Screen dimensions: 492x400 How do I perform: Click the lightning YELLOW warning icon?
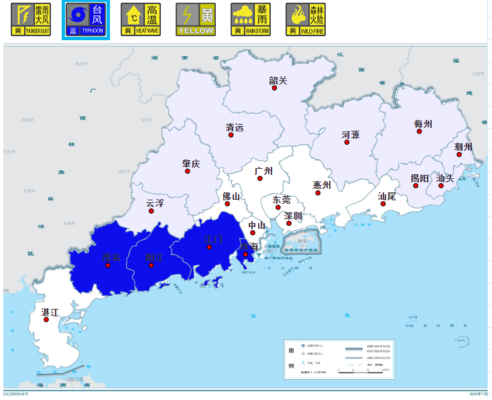coord(196,19)
